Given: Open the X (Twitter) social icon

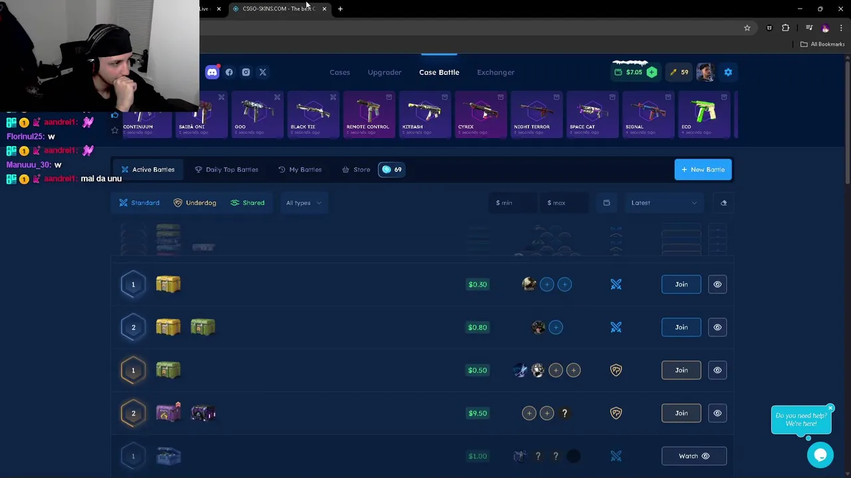Looking at the screenshot, I should (263, 72).
